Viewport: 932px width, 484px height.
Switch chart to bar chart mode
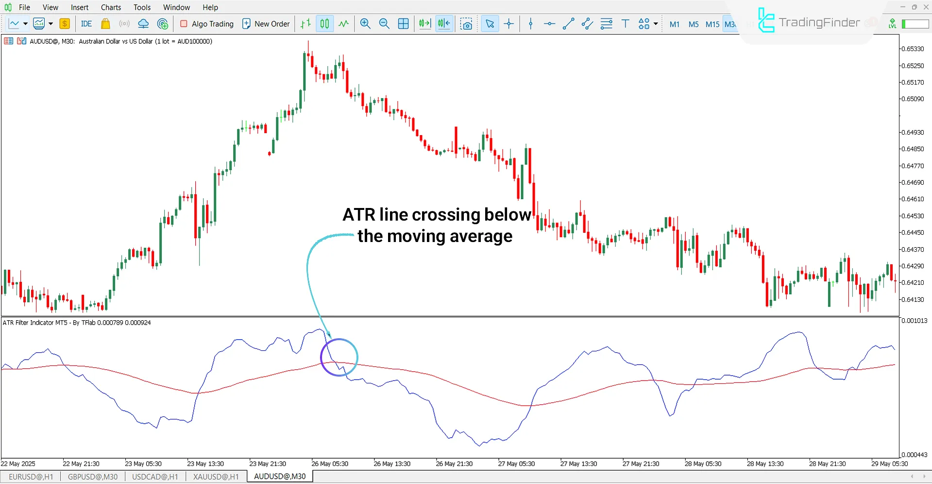click(305, 24)
